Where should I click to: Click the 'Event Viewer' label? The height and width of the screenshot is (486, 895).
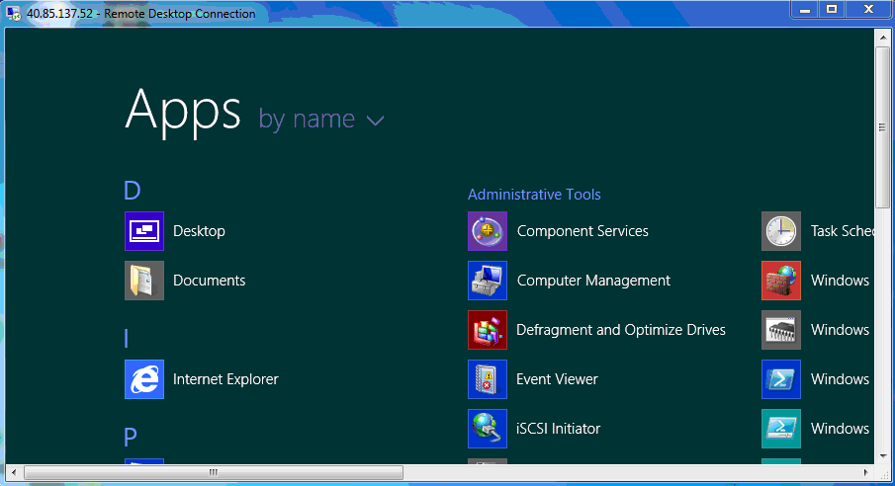coord(557,379)
